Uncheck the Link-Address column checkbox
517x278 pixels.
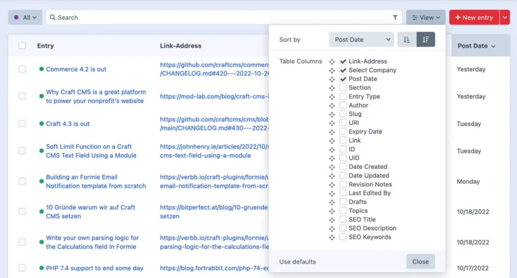343,61
